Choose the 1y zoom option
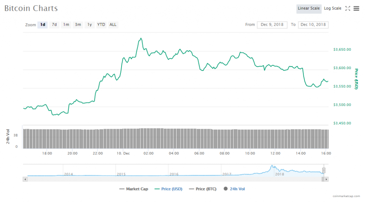Screen dimensions: 365x202 pyautogui.click(x=89, y=25)
